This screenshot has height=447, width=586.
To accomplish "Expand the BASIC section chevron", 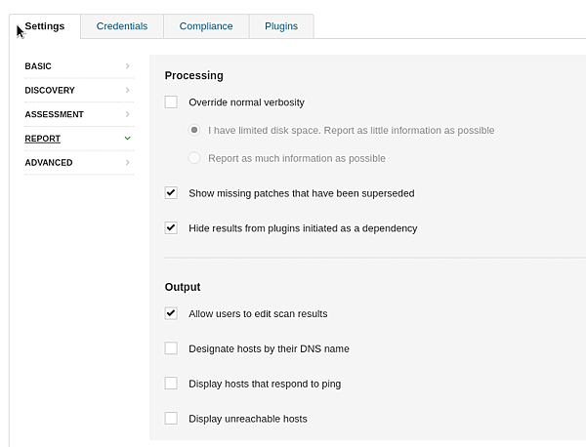I will pos(128,66).
